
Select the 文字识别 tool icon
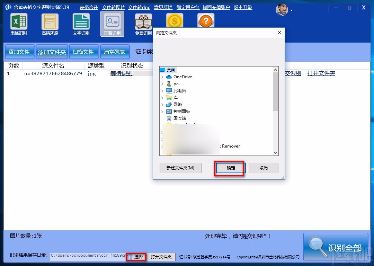click(x=81, y=21)
